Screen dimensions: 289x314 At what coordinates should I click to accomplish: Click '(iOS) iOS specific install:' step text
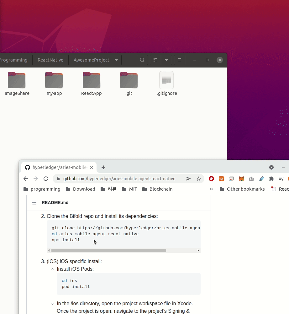74,261
